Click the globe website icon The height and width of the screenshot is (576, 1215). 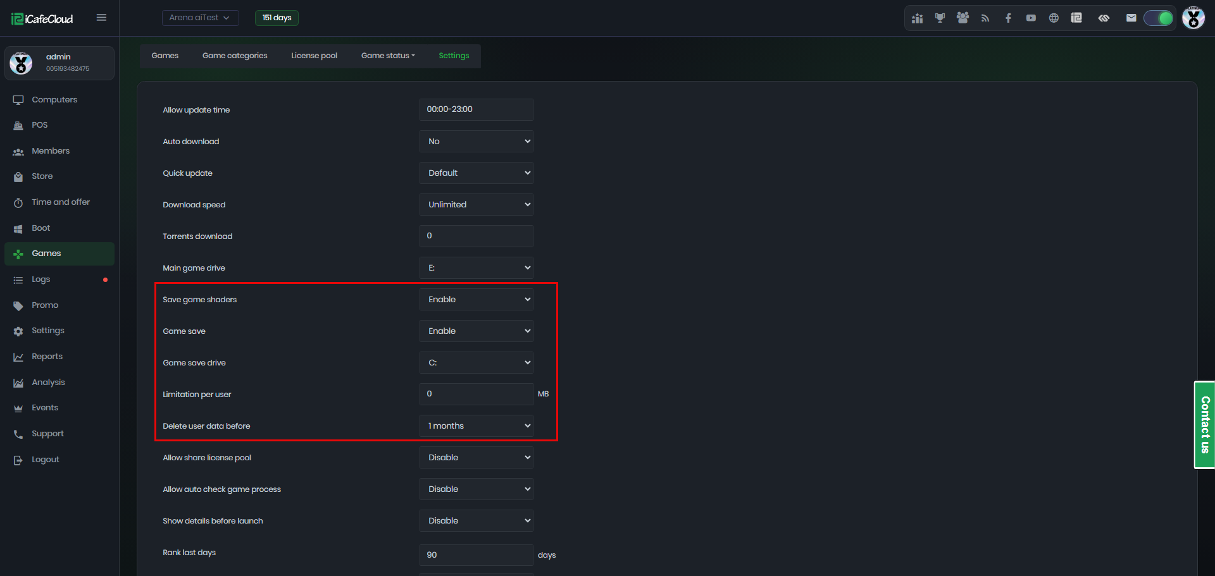point(1054,18)
